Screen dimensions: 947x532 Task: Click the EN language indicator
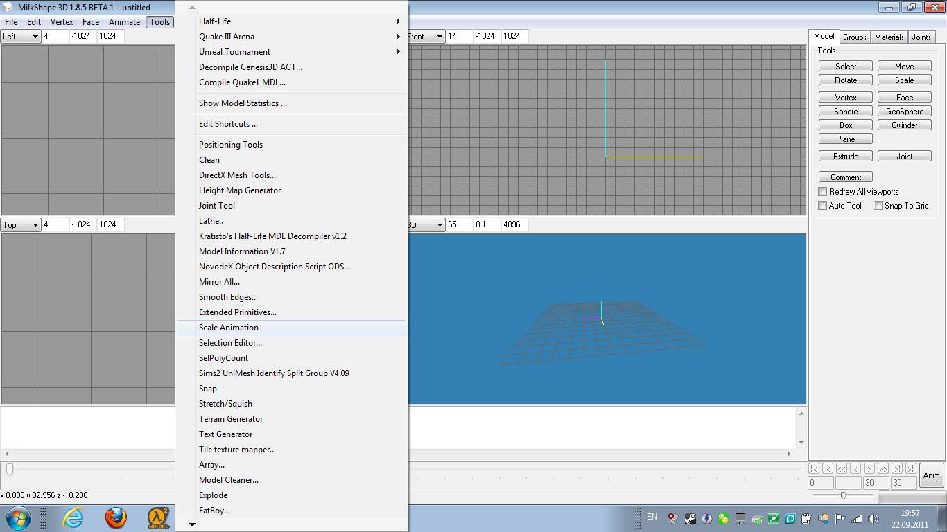[652, 517]
